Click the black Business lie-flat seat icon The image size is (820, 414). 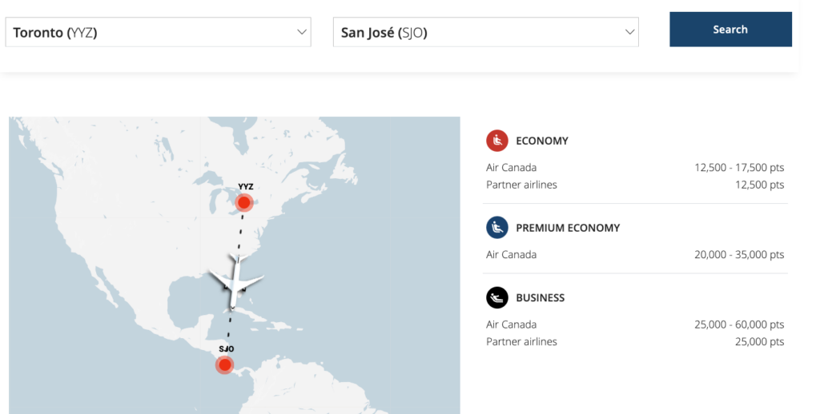(497, 298)
